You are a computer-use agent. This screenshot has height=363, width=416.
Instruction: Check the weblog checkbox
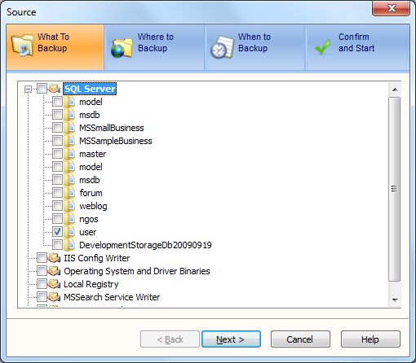[57, 206]
